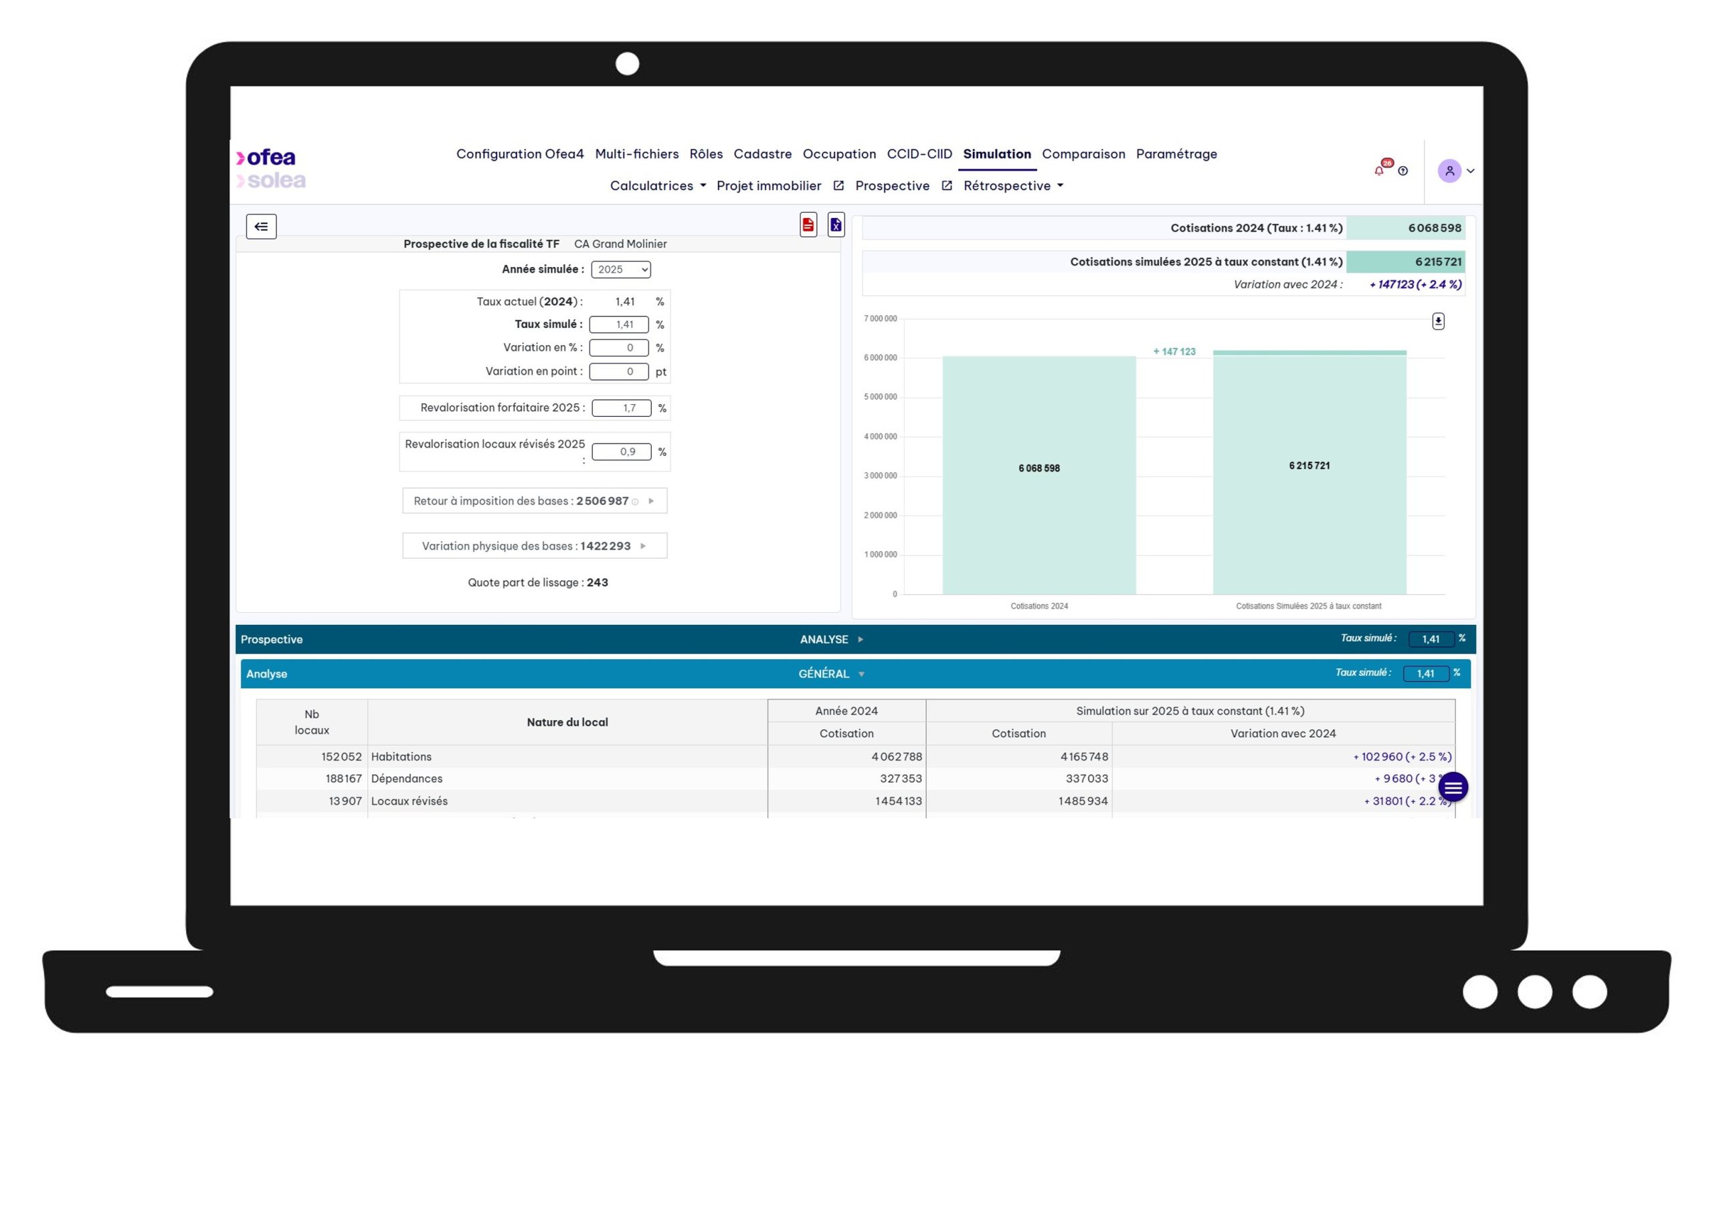This screenshot has width=1713, height=1215.
Task: Switch to Comparaison menu
Action: [1083, 154]
